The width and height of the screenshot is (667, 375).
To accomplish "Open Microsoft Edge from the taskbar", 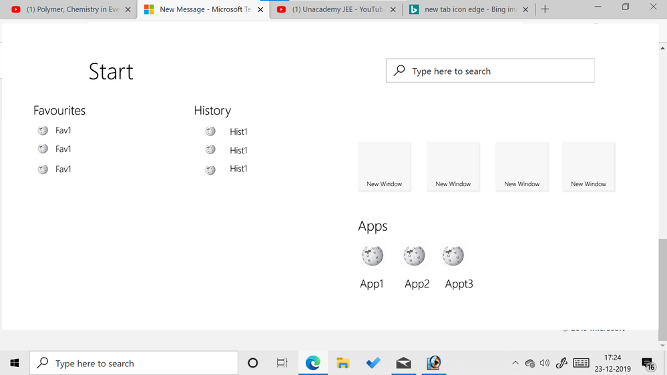I will [312, 363].
